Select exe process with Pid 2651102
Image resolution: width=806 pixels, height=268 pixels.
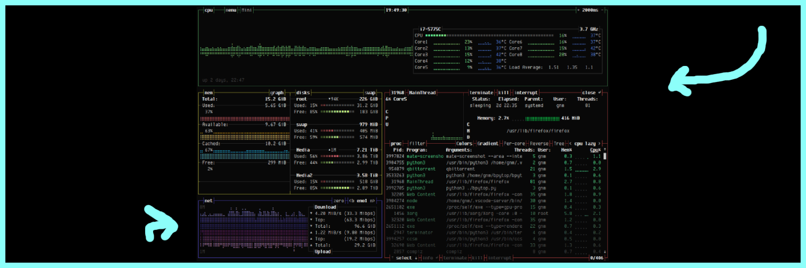click(493, 207)
